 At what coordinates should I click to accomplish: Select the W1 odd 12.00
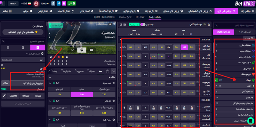pos(192,84)
